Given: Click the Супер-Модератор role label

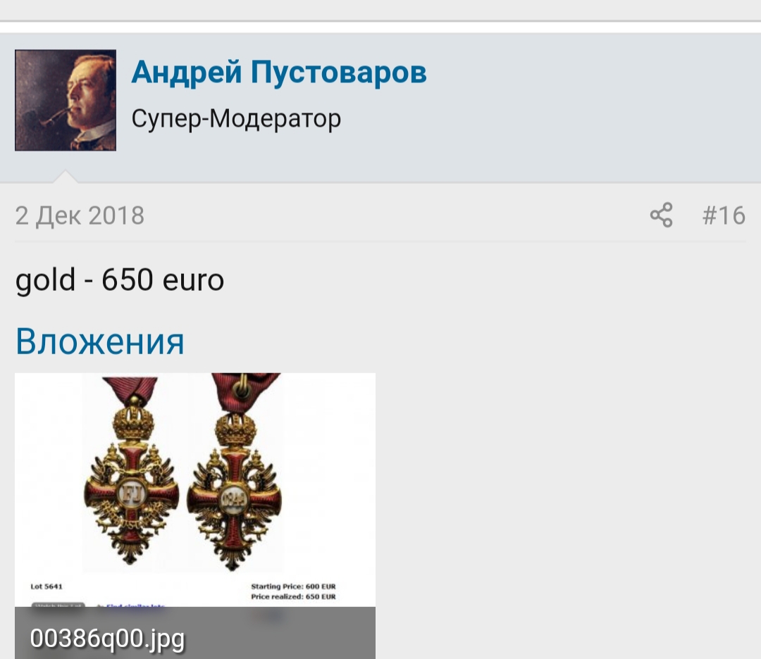Looking at the screenshot, I should [x=236, y=119].
